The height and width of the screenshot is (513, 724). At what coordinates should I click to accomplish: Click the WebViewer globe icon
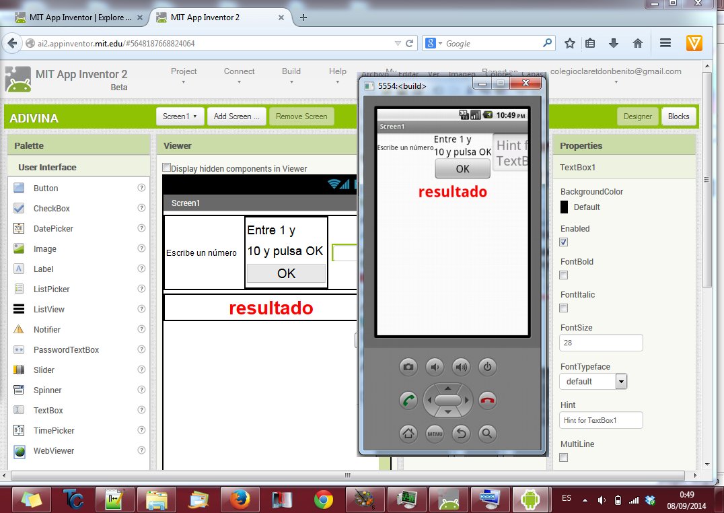[19, 450]
